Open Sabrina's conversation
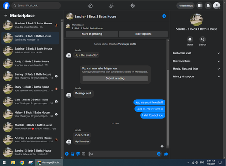This screenshot has width=226, height=166. pyautogui.click(x=30, y=51)
